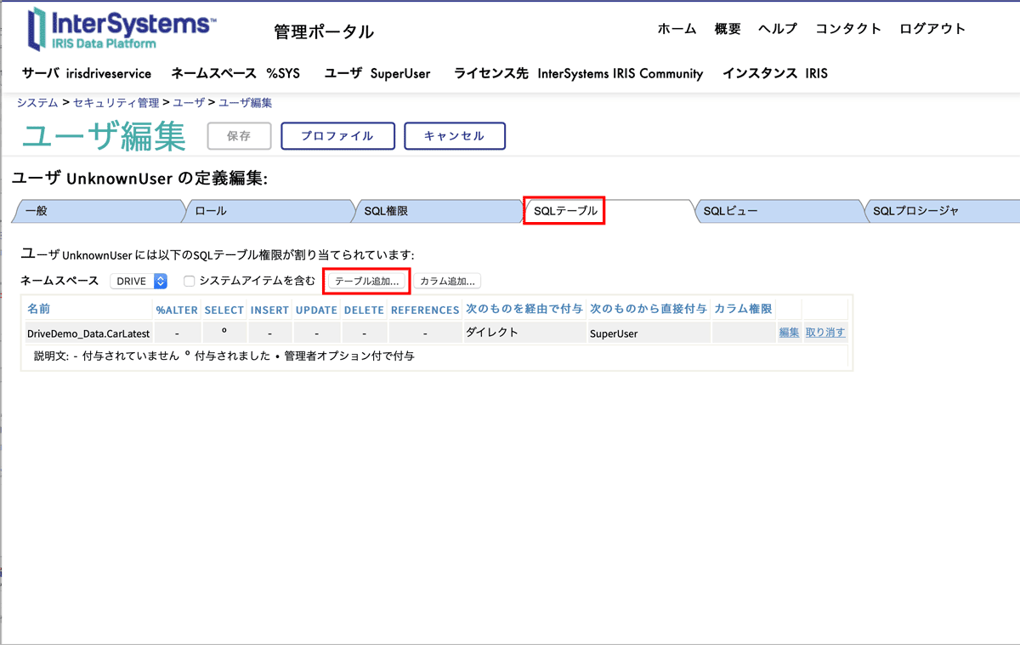Click the キャンセル button
Image resolution: width=1020 pixels, height=661 pixels.
(454, 136)
